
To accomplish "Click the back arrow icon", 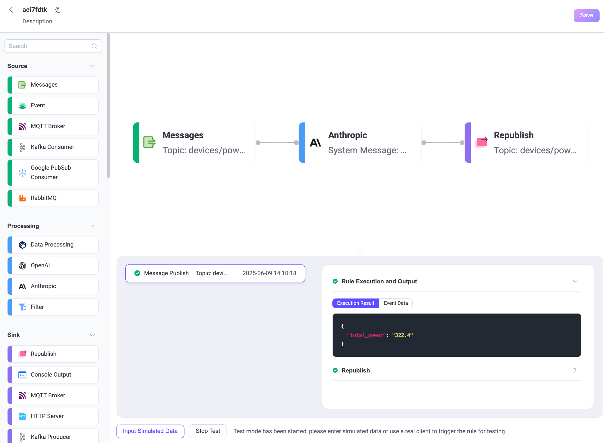I will [x=11, y=10].
